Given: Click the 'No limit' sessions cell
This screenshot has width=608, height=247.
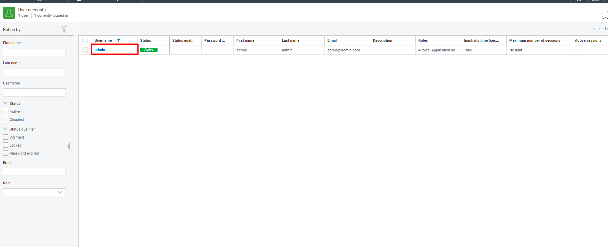Looking at the screenshot, I should tap(539, 50).
